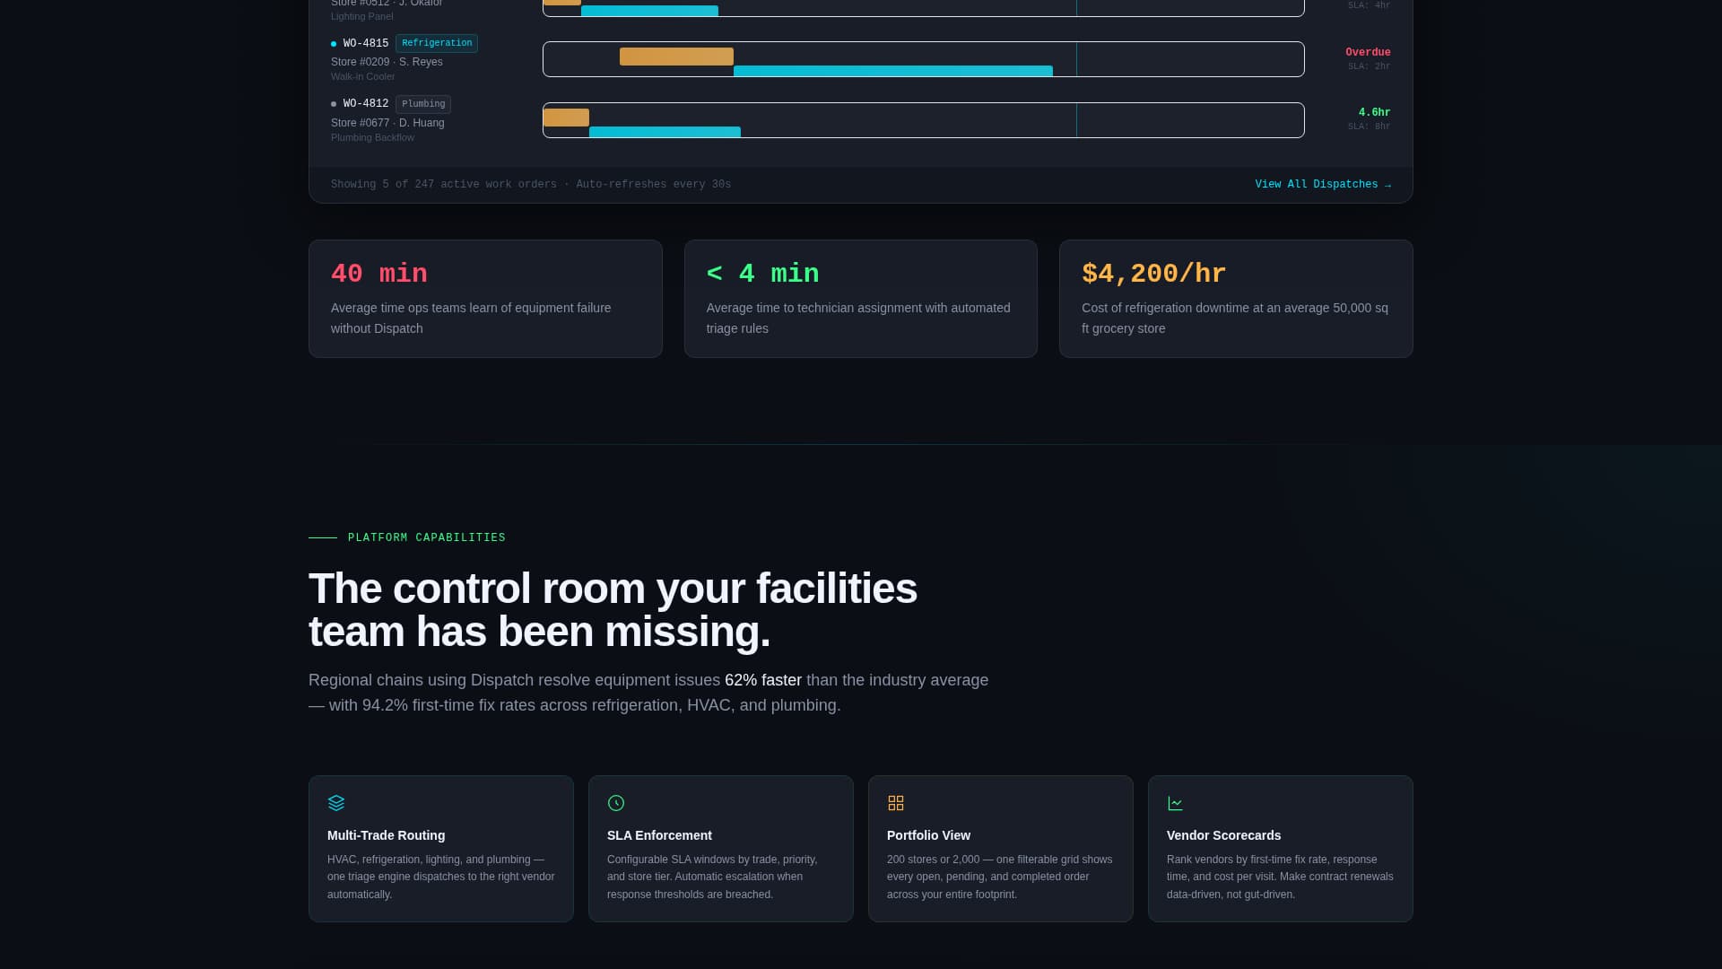
Task: Select the Refrigeration tag on WO-4815
Action: tap(437, 43)
